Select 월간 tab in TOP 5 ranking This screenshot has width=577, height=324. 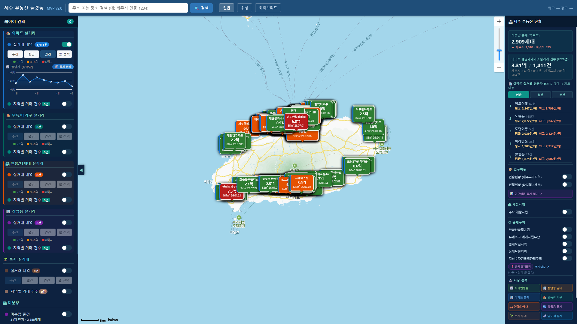point(540,95)
